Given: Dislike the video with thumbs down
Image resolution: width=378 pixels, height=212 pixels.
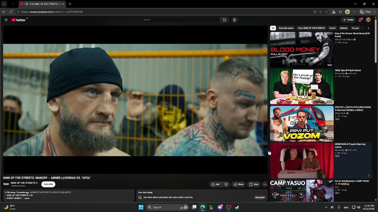Looking at the screenshot, I should click(226, 184).
